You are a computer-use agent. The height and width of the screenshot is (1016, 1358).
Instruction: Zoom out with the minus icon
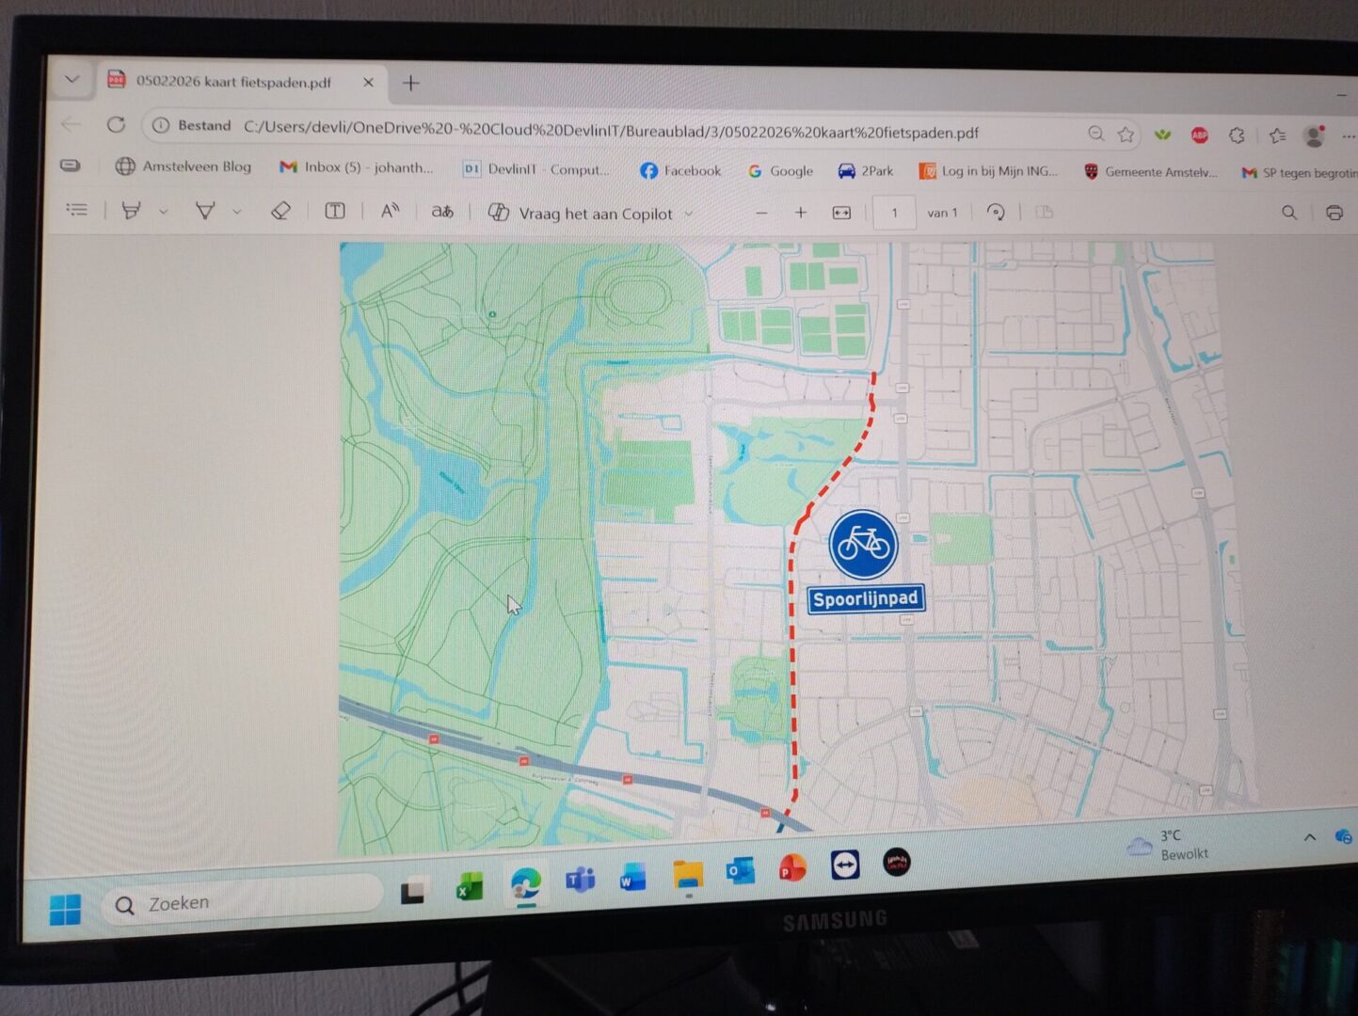click(x=761, y=213)
